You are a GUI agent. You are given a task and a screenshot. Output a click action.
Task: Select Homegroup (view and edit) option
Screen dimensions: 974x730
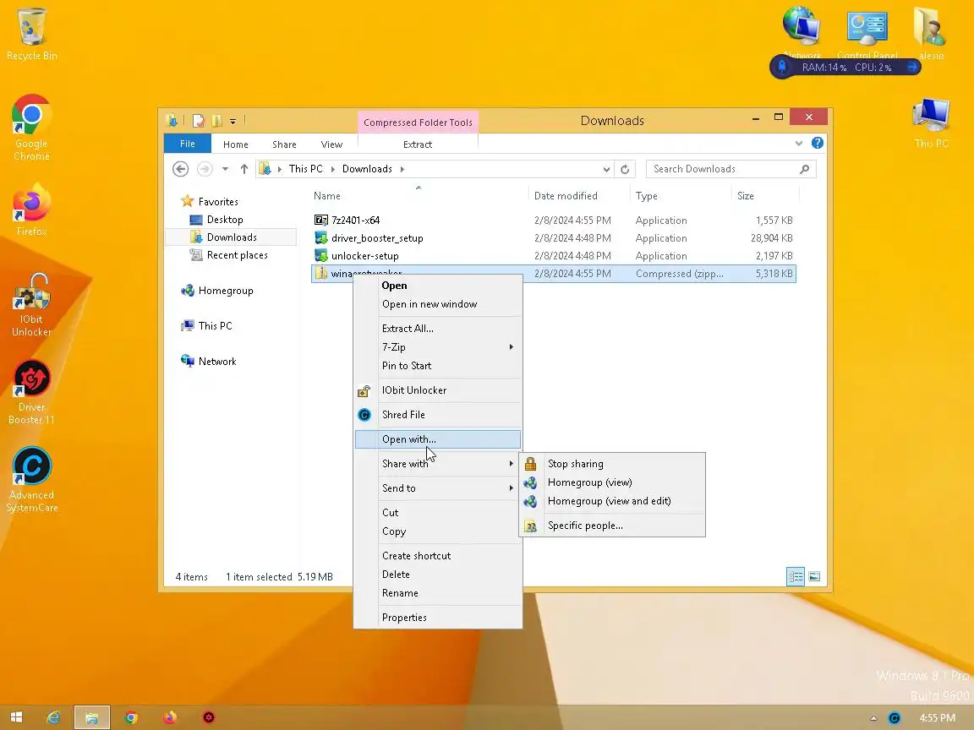pos(612,501)
